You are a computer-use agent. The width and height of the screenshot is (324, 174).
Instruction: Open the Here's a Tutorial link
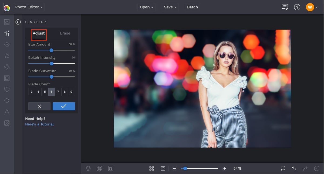(39, 124)
